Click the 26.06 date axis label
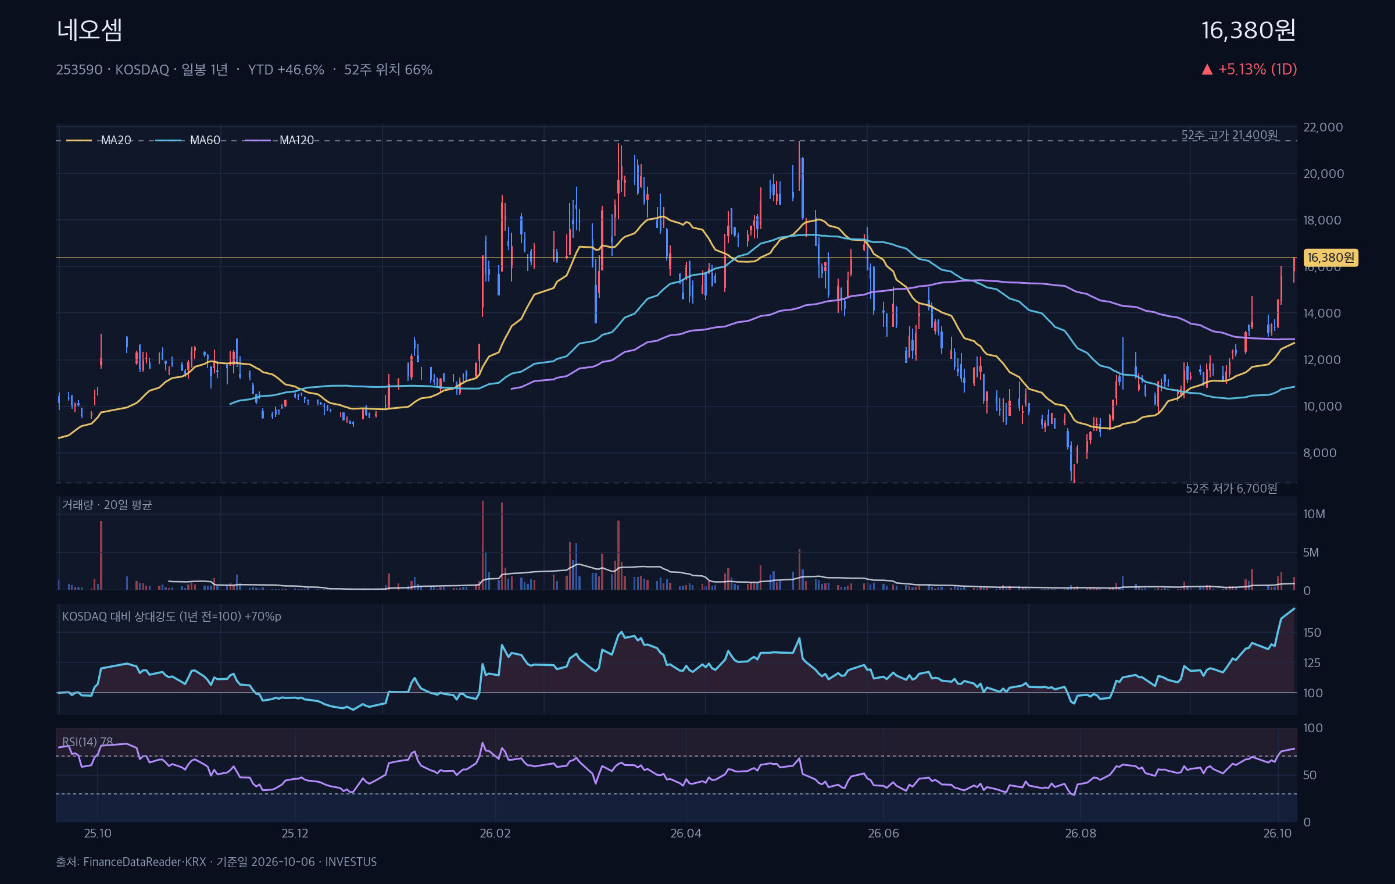This screenshot has height=884, width=1395. pos(884,833)
